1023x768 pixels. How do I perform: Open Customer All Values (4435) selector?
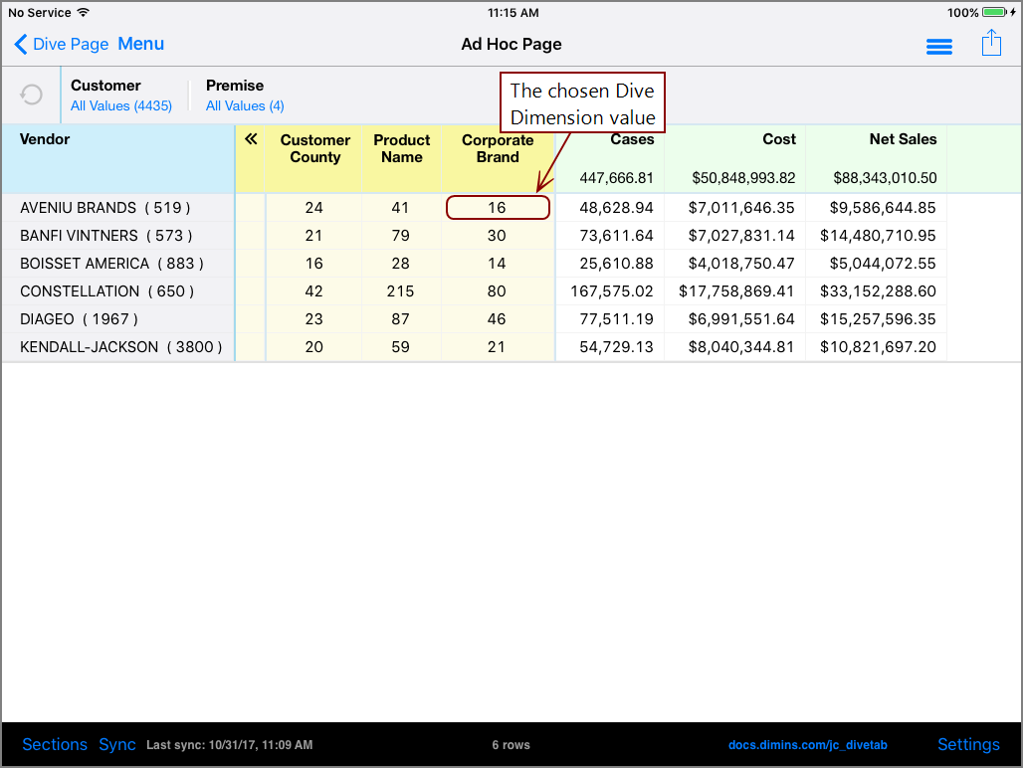pyautogui.click(x=121, y=105)
